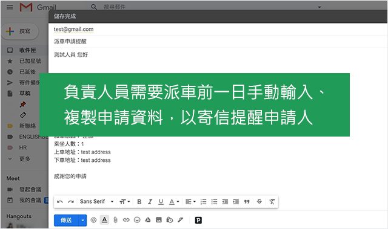Click the 傳送 send button
Viewport: 388px width, 229px height.
66,220
